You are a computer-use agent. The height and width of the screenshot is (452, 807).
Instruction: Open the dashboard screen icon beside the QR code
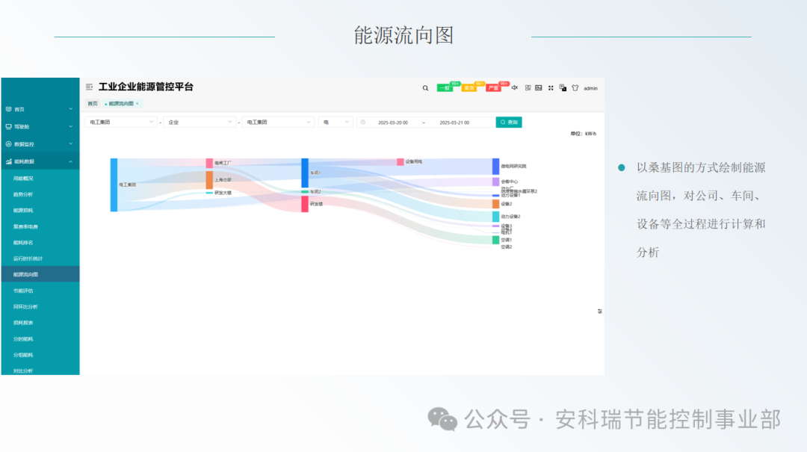[x=538, y=88]
